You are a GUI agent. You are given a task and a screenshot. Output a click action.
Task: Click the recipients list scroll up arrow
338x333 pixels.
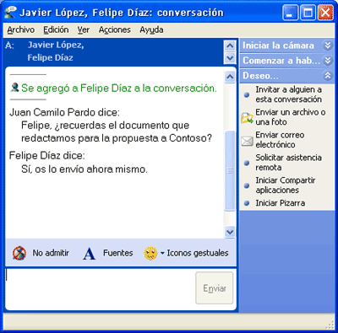(230, 46)
